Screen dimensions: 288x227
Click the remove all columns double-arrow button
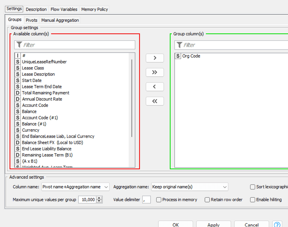point(155,101)
